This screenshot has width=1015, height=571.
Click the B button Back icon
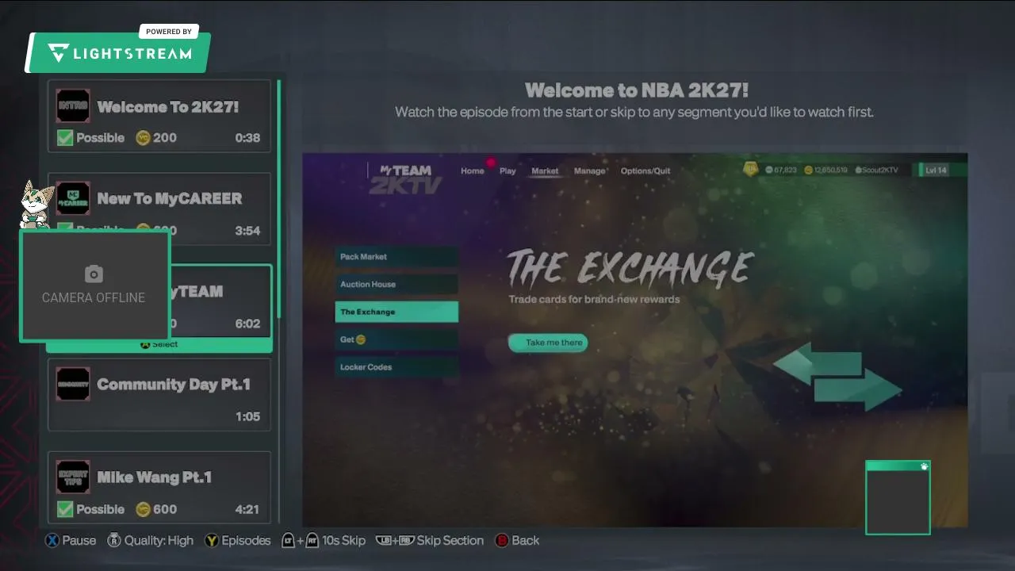pos(502,540)
